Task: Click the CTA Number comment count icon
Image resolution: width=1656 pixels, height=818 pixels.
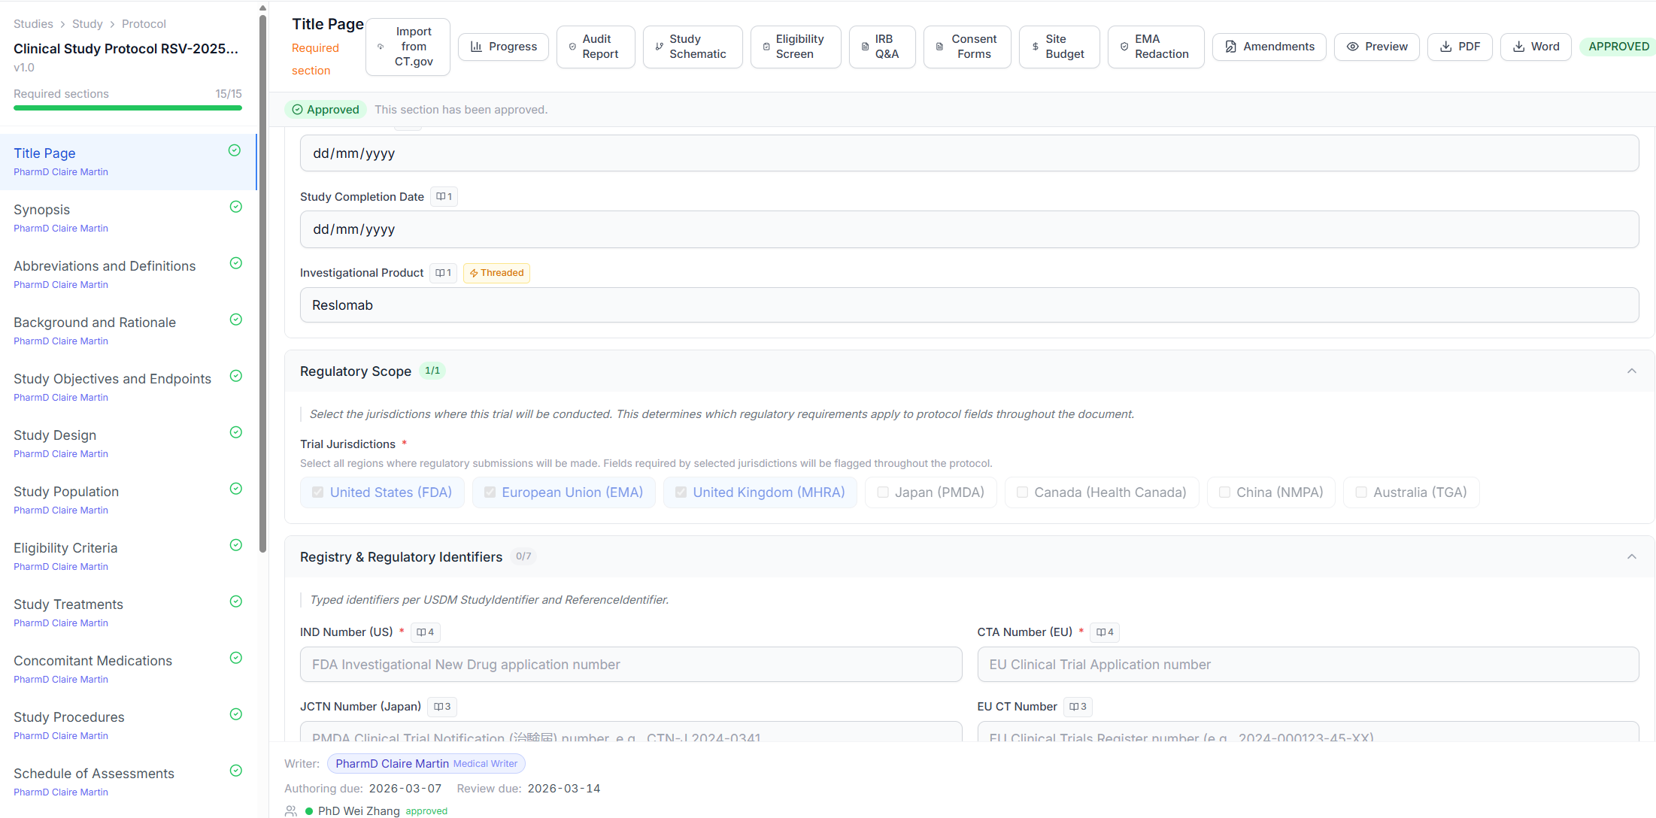Action: pos(1105,632)
